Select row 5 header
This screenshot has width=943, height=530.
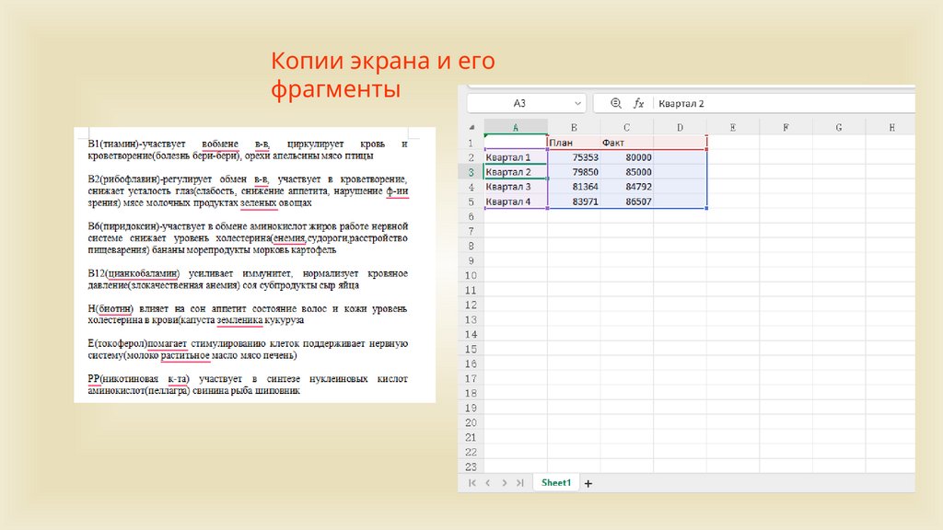point(471,202)
